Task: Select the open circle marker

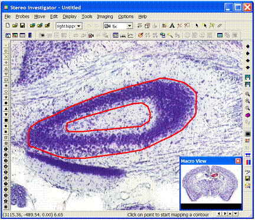Action: (6, 51)
